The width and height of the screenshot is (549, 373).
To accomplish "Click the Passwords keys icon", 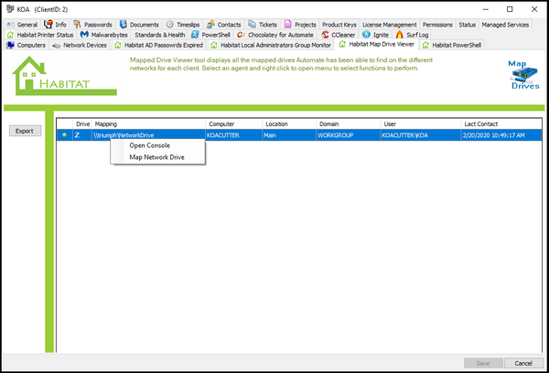I will [x=77, y=24].
